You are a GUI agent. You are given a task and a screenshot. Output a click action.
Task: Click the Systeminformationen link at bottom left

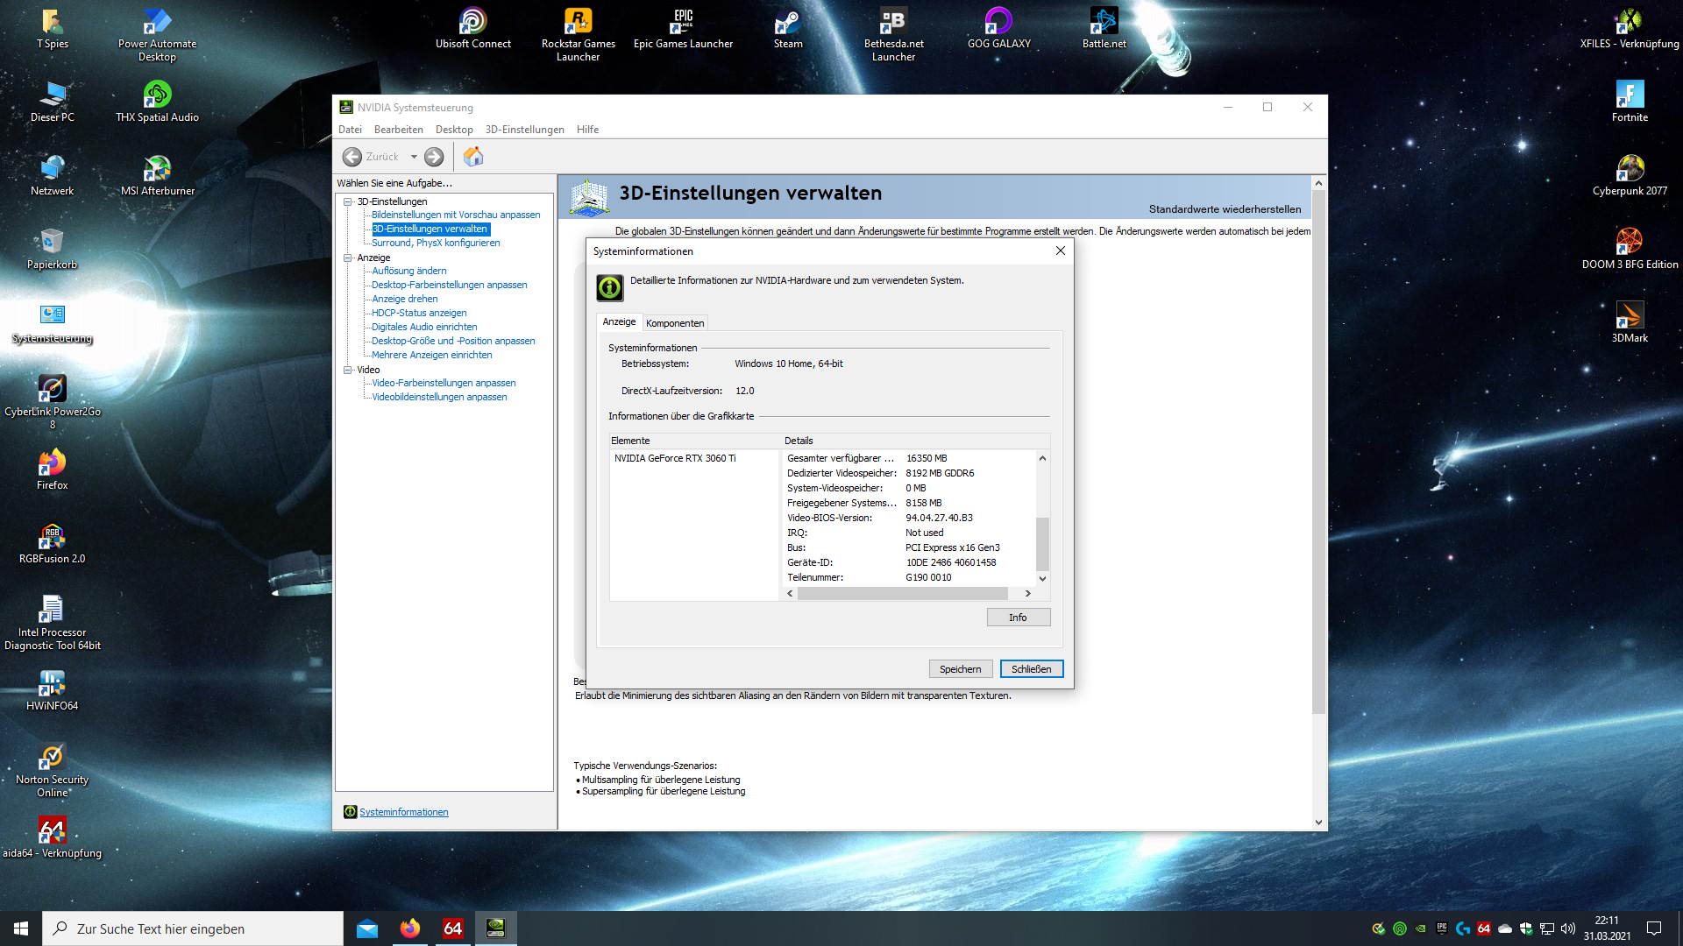click(403, 812)
